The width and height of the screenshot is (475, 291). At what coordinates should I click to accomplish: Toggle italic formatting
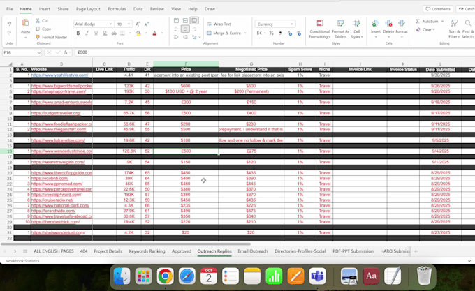87,33
